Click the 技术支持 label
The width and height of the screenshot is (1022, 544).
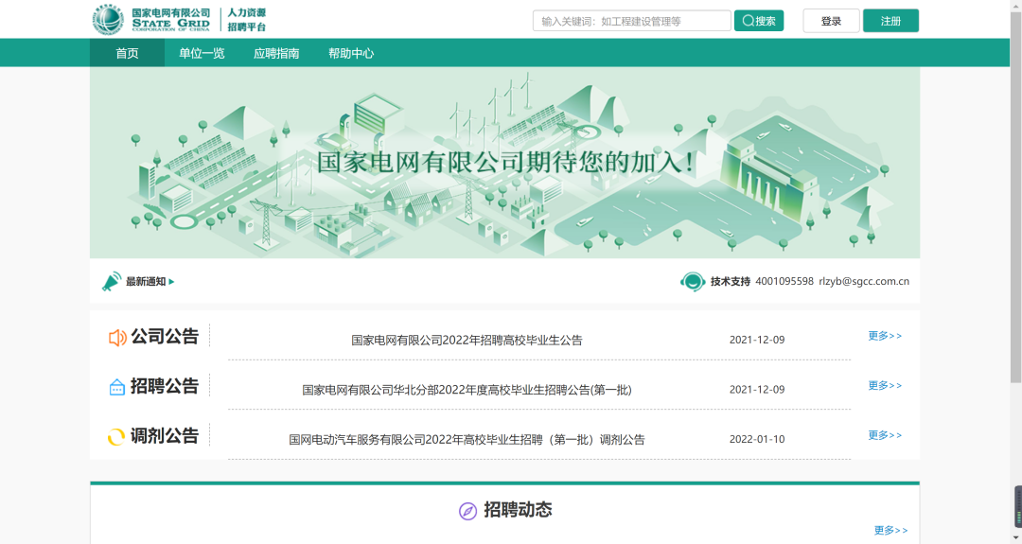point(730,281)
